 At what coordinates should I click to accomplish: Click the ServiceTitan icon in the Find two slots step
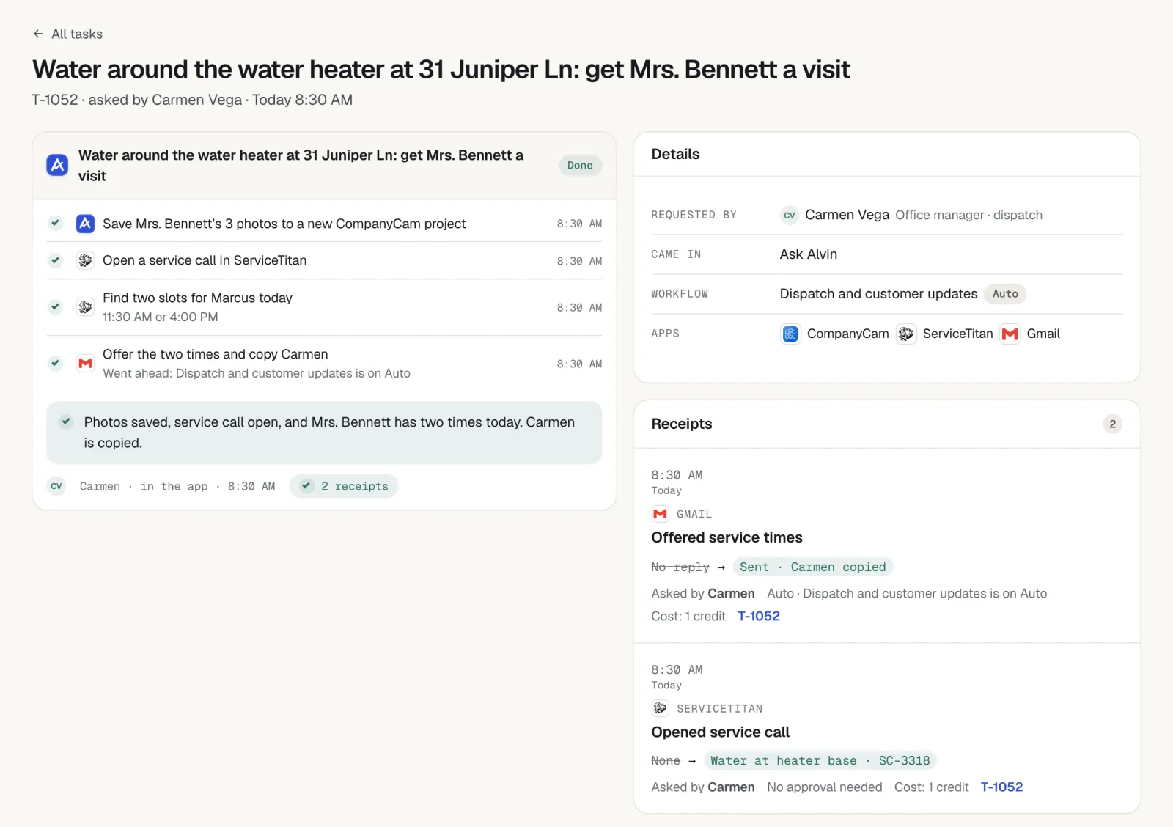(85, 307)
